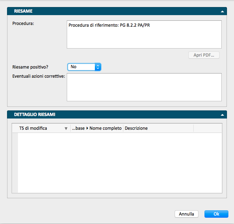Open the Riesame positivo dropdown
Screen dimensions: 234x224
[x=84, y=66]
